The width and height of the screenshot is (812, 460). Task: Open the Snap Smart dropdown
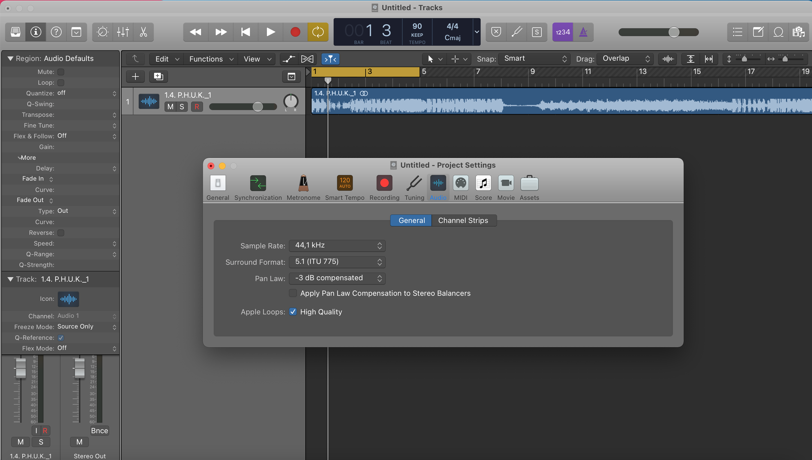(x=534, y=59)
